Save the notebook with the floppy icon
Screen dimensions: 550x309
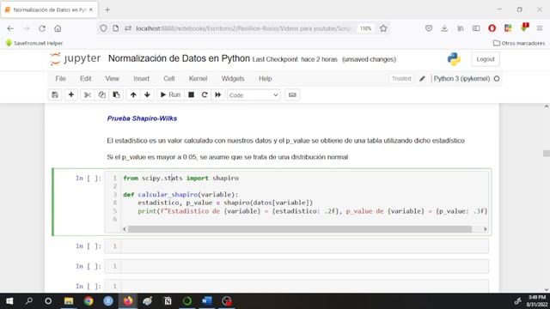coord(55,95)
